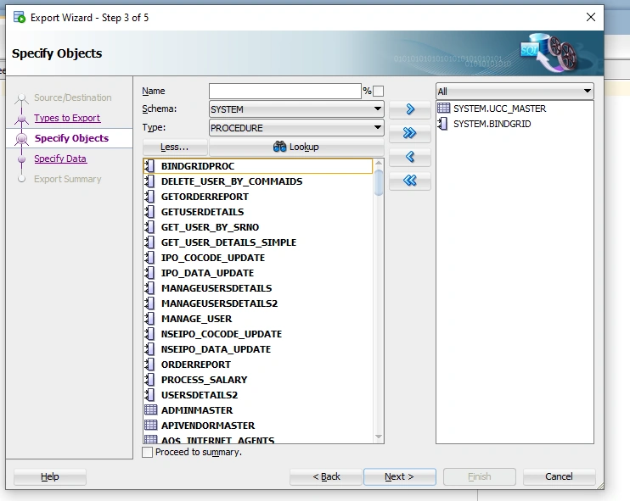Click the table icon beside ADMINMASTER
Screen dimensions: 630x501
click(x=150, y=410)
